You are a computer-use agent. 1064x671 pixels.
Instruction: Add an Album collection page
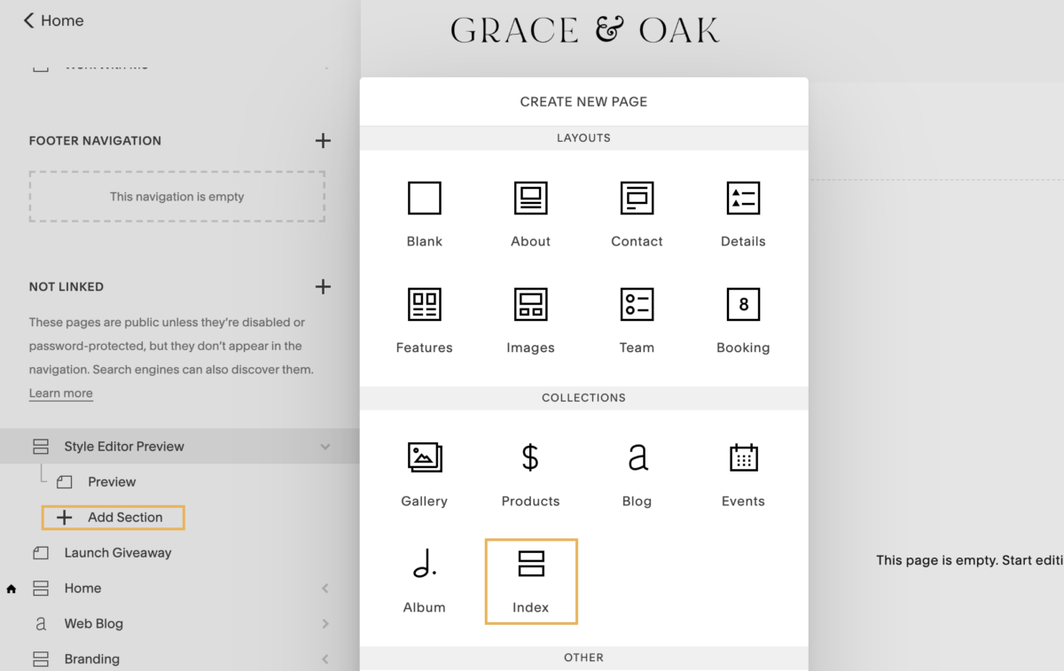(424, 565)
